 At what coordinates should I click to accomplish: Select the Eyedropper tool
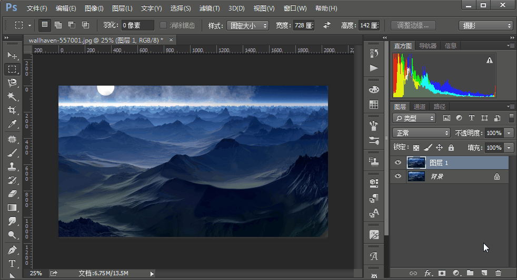click(12, 123)
